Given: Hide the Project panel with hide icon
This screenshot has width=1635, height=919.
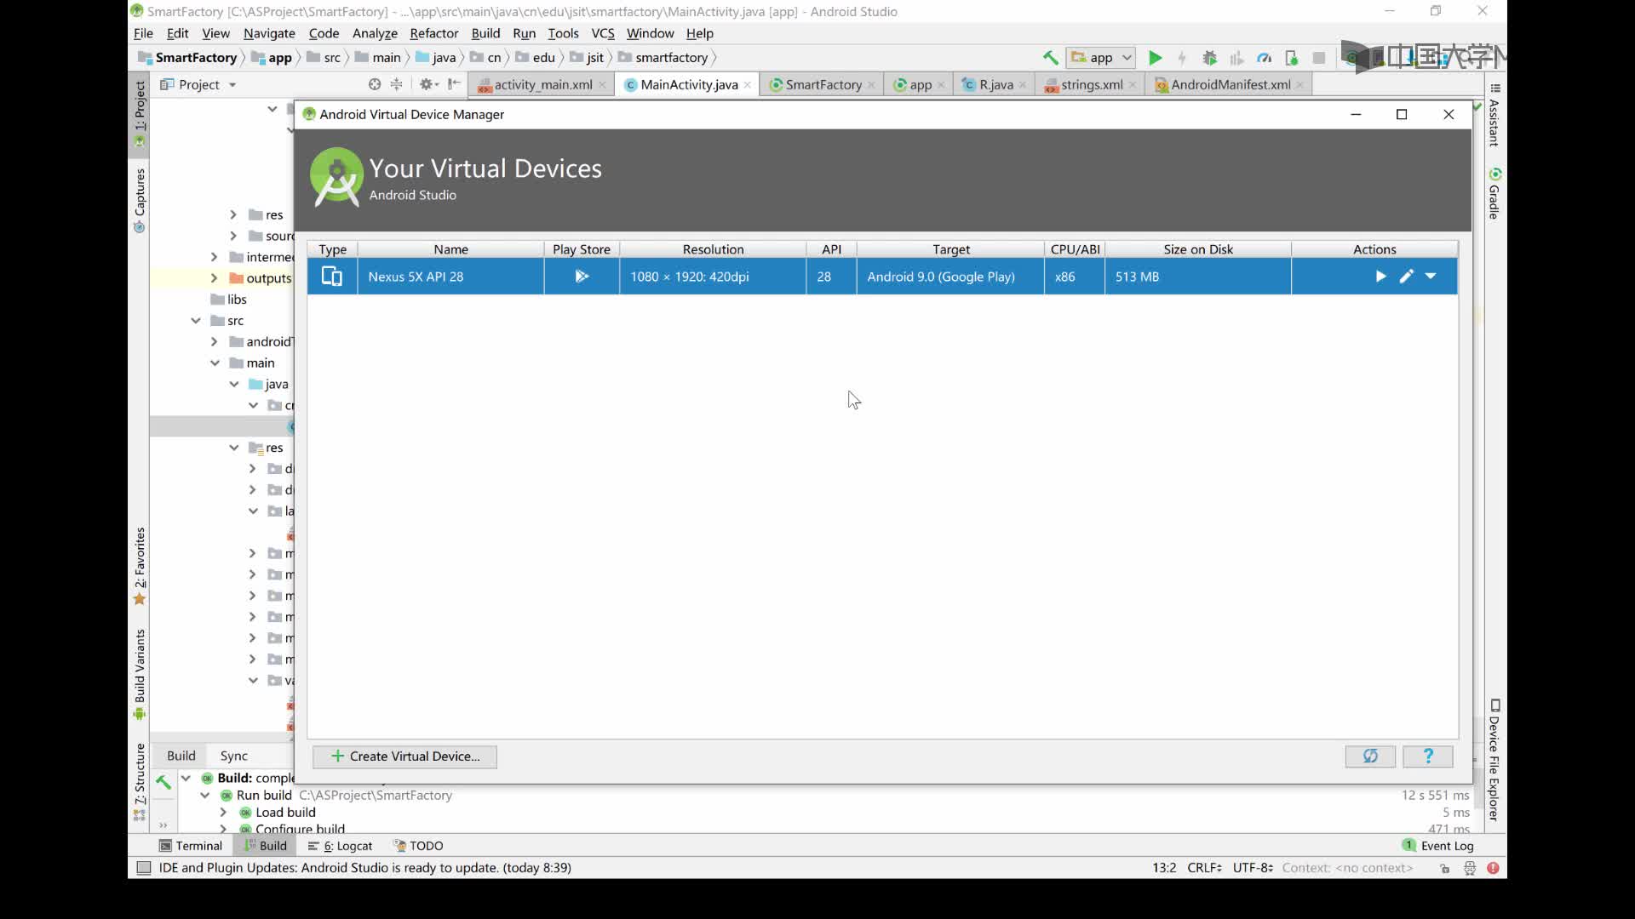Looking at the screenshot, I should click(x=455, y=84).
